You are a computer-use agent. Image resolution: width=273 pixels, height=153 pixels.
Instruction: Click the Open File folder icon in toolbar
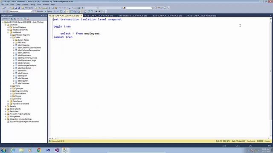(12, 8)
